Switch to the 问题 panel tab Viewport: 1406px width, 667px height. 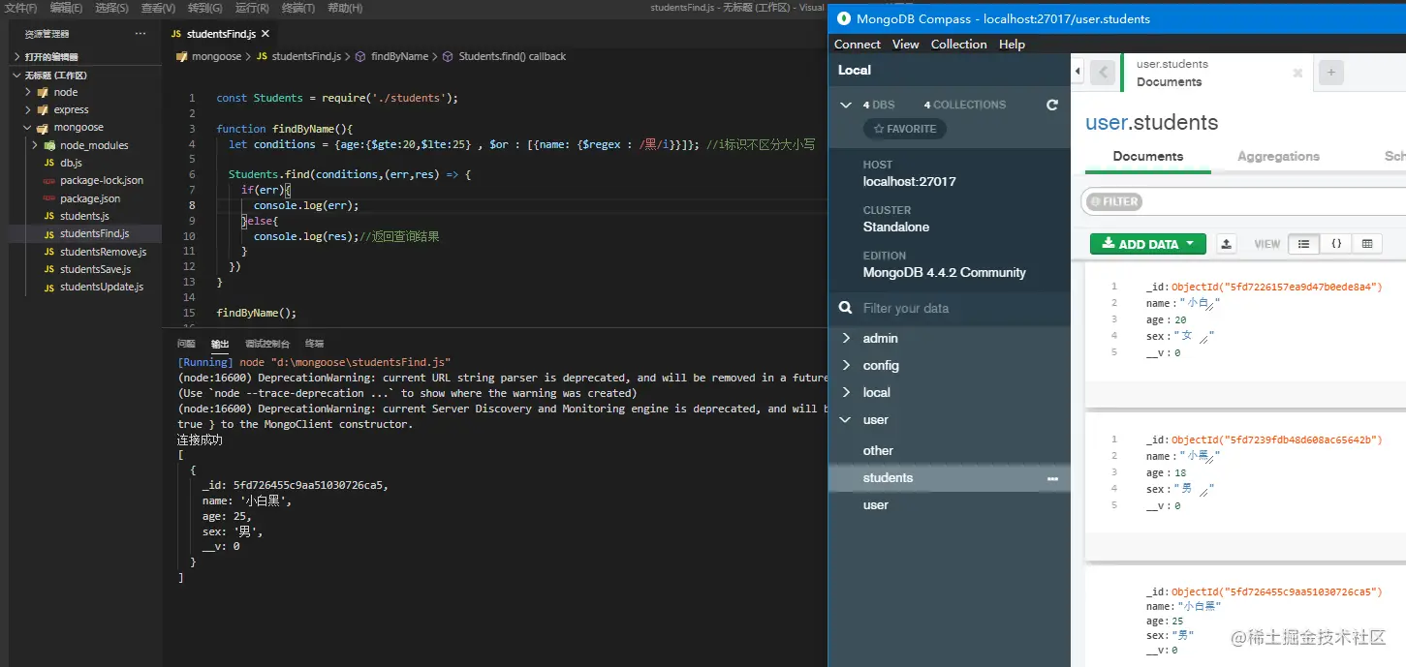(x=186, y=344)
